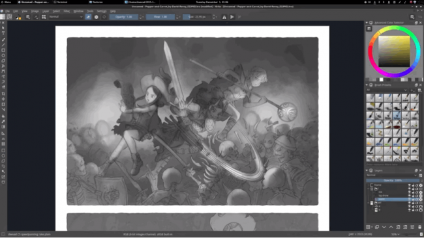Select the Elliptical Selection tool
The width and height of the screenshot is (424, 238).
(x=3, y=156)
